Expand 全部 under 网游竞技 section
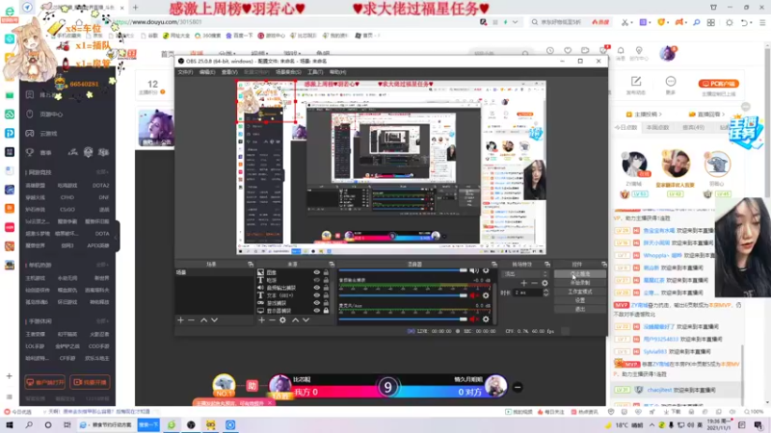The image size is (771, 433). [102, 172]
